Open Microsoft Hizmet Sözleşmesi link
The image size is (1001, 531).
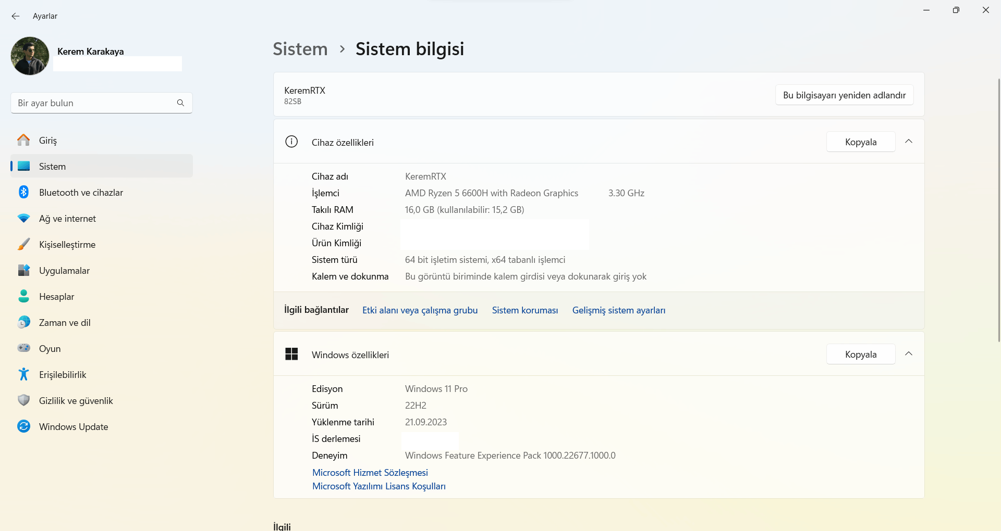[x=370, y=473]
